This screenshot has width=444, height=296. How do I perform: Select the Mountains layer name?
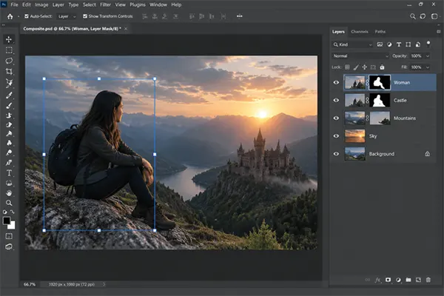point(405,118)
